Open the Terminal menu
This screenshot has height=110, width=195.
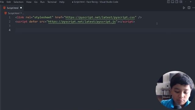(x=52, y=2)
